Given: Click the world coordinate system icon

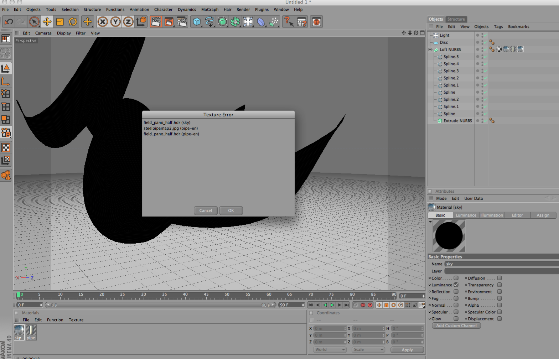Looking at the screenshot, I should point(141,22).
